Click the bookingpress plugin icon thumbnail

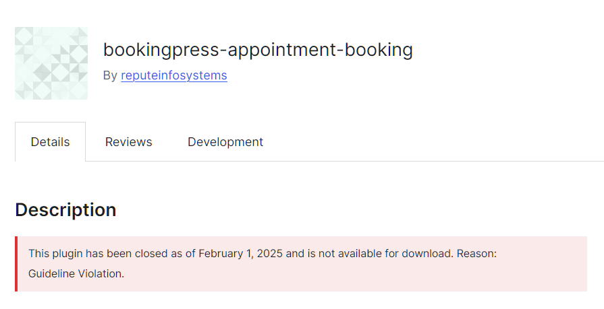51,63
